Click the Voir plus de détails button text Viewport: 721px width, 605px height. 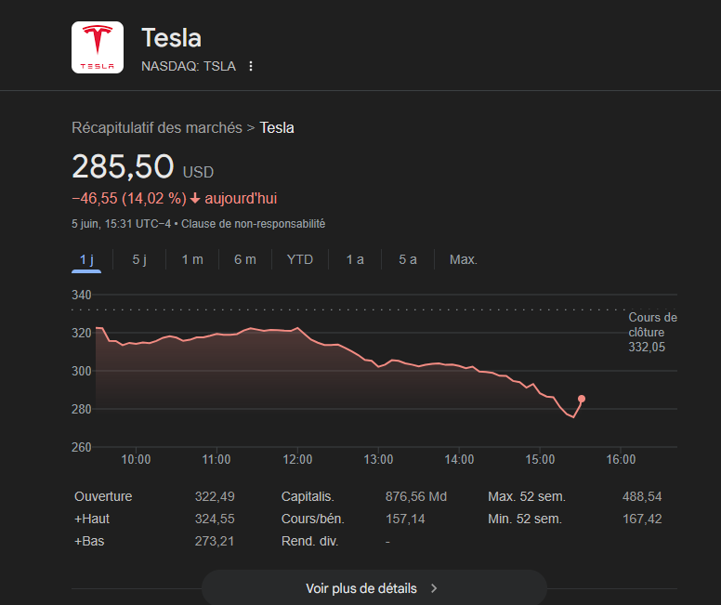(361, 588)
